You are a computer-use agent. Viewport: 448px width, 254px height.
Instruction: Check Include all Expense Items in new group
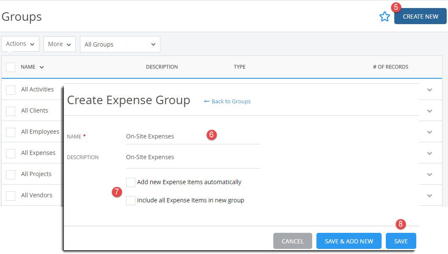tap(131, 200)
